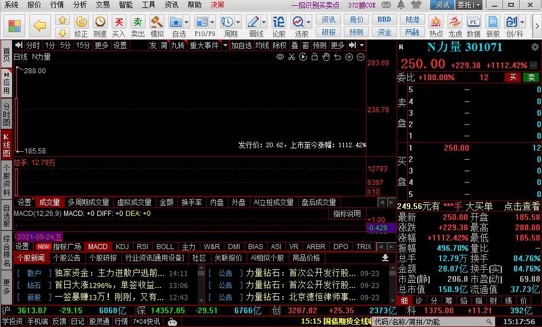Screen dimensions: 542x327
Task: Open the dropdown arrow next to 选股
Action: (308, 22)
